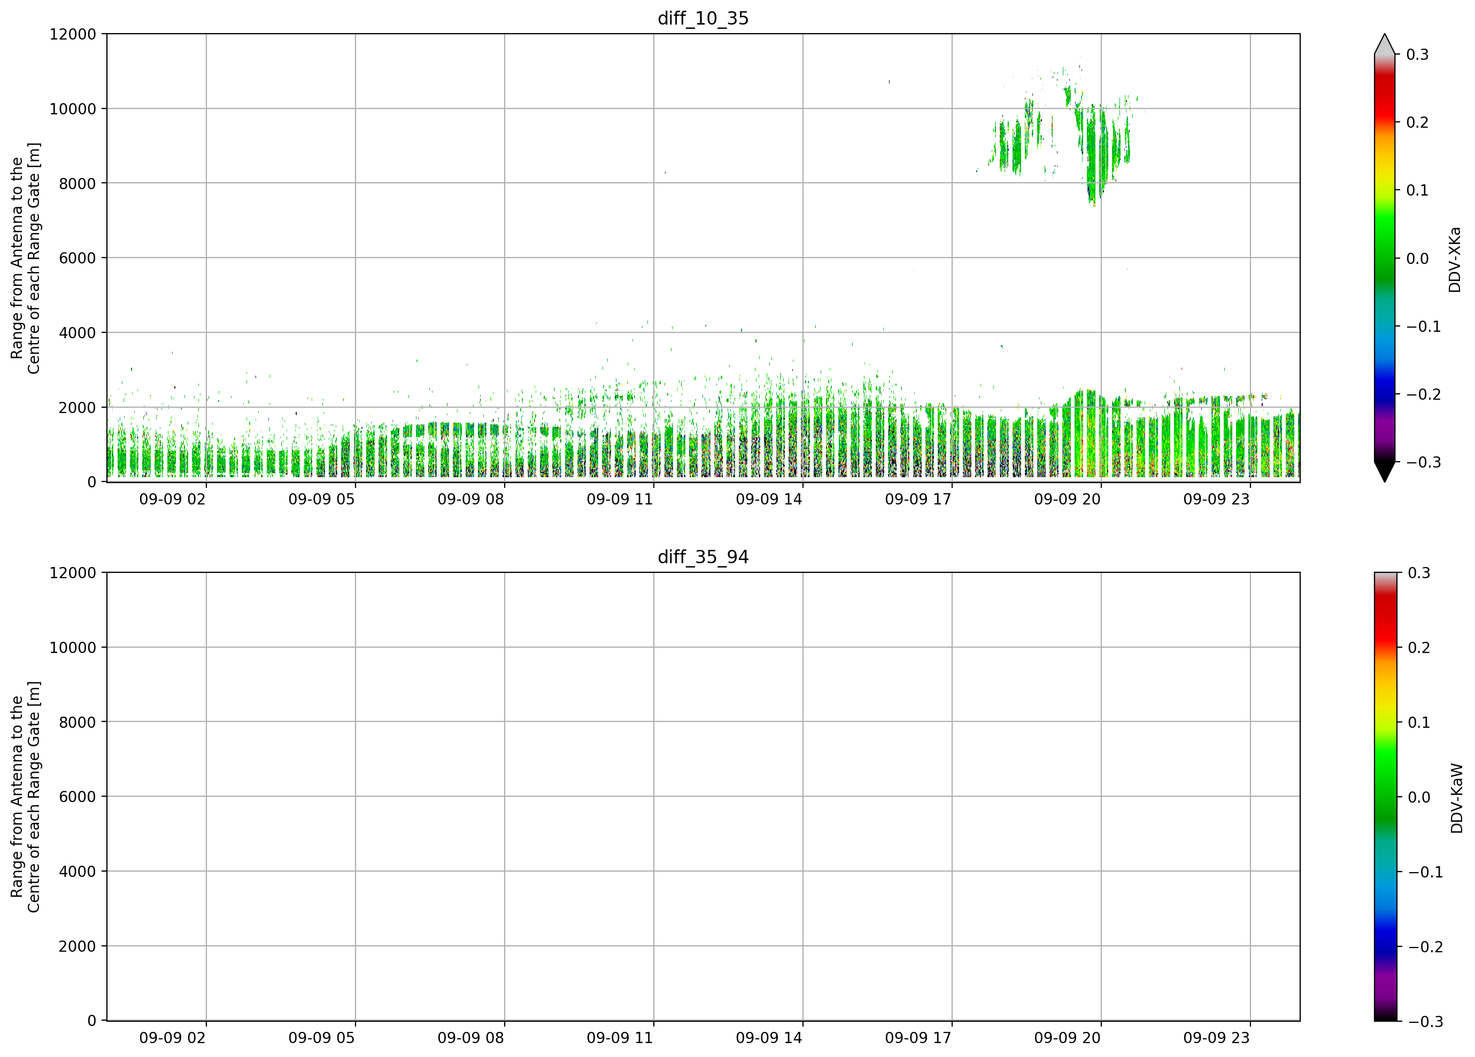Click the bottom DDV-KaW colorbar gradient
Viewport: 1475px width, 1057px height.
pos(1385,796)
